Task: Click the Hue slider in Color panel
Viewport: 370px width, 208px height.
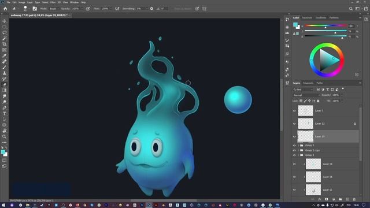Action: (x=325, y=25)
